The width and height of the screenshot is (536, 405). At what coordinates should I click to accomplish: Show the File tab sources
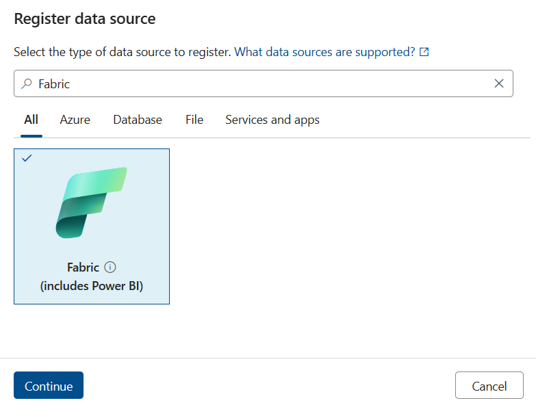click(194, 120)
